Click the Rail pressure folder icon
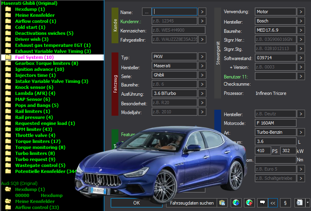The height and width of the screenshot is (211, 311). point(8,117)
